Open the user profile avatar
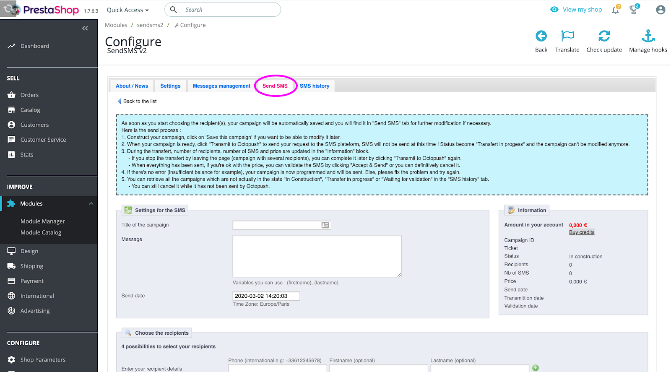The width and height of the screenshot is (671, 372). pyautogui.click(x=661, y=10)
